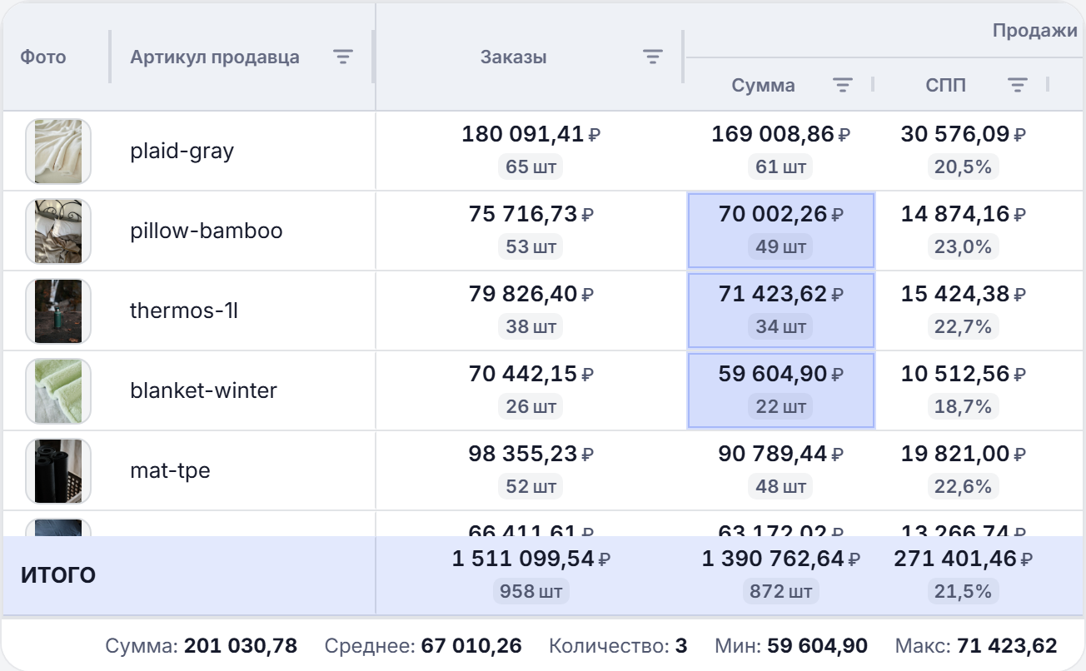Image resolution: width=1086 pixels, height=671 pixels.
Task: Select СПП cell 19 821,00 ₽
Action: click(963, 470)
